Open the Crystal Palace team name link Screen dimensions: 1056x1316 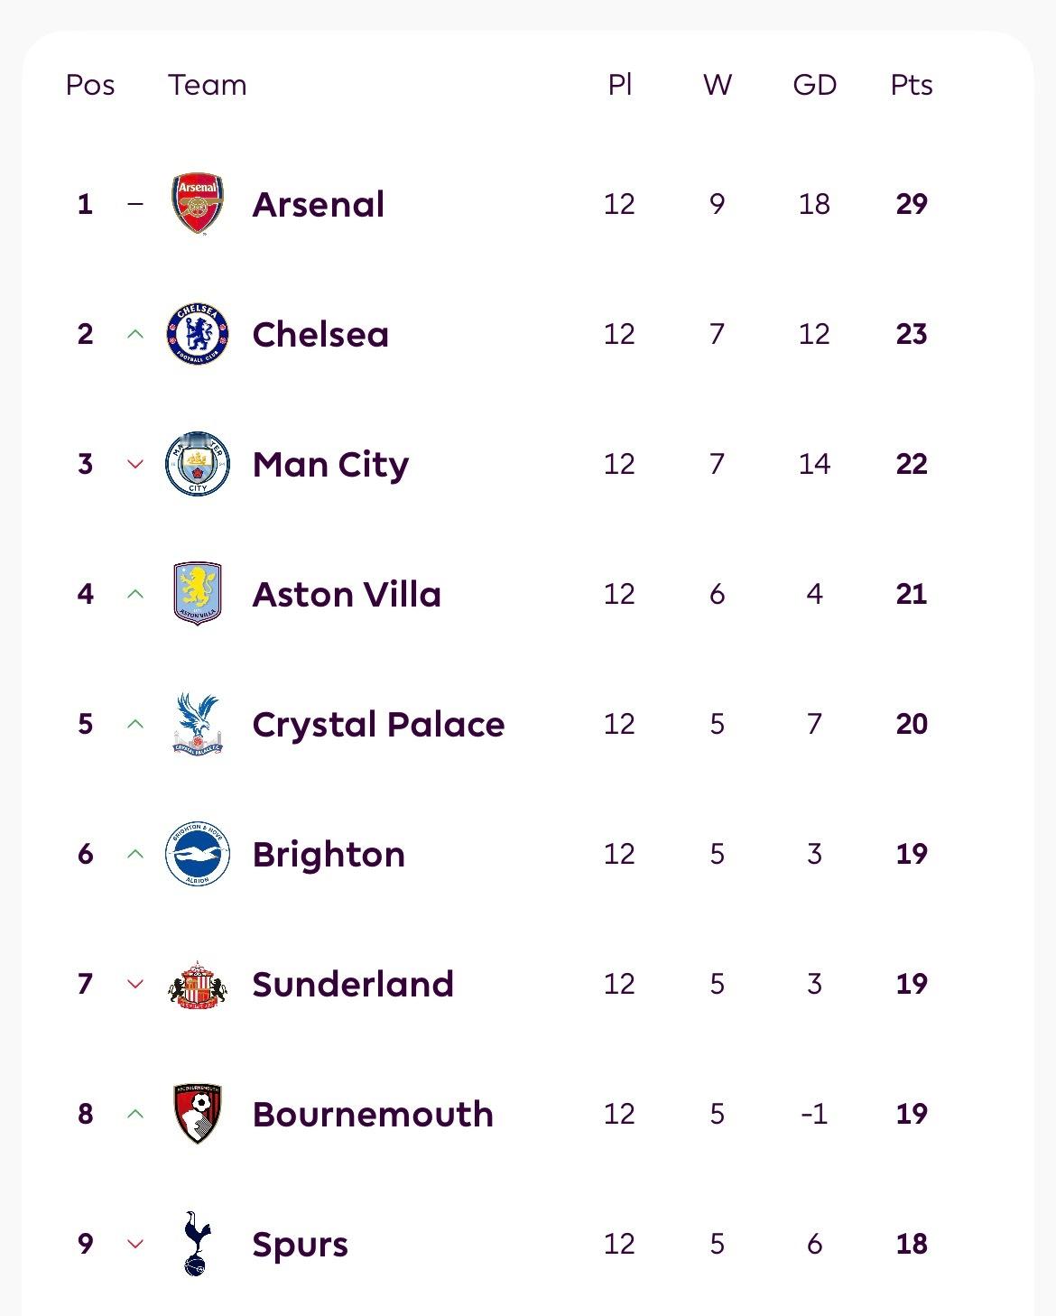pos(378,724)
